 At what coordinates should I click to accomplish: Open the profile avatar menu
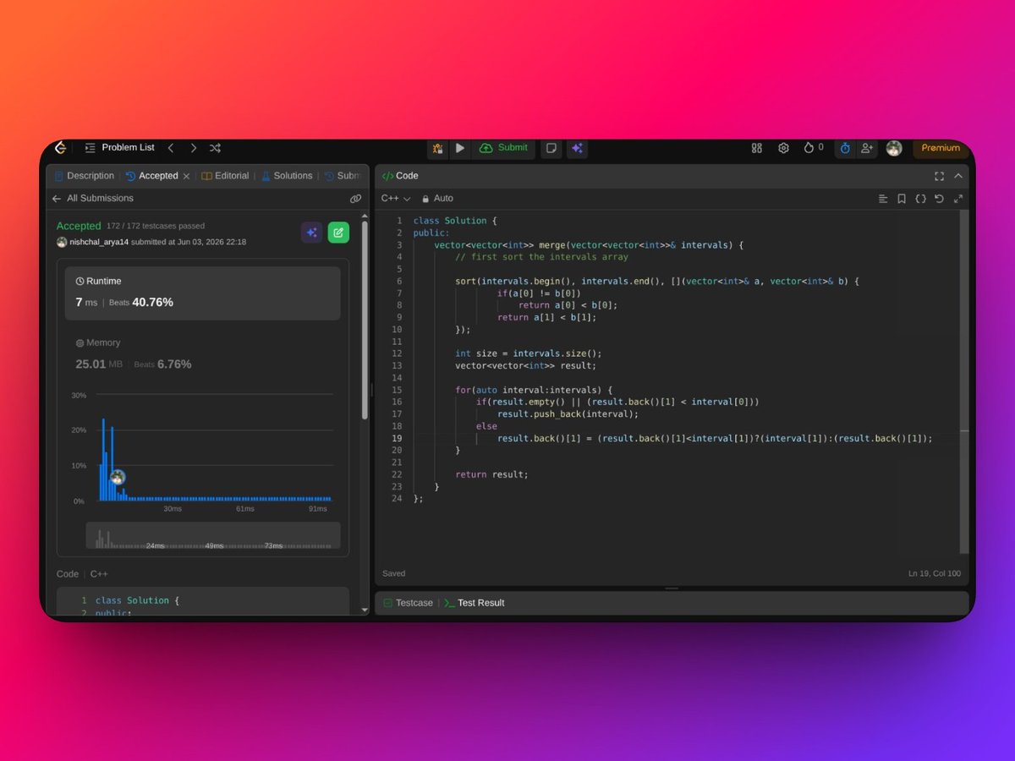coord(894,148)
